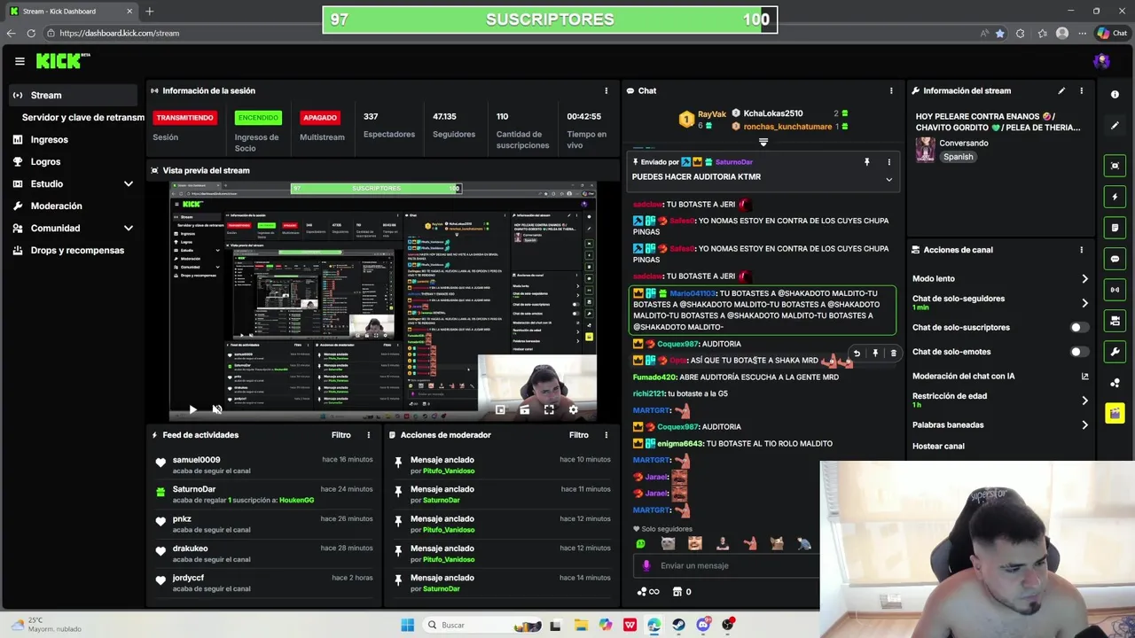Click Spanish language tag
Image resolution: width=1135 pixels, height=638 pixels.
point(958,157)
